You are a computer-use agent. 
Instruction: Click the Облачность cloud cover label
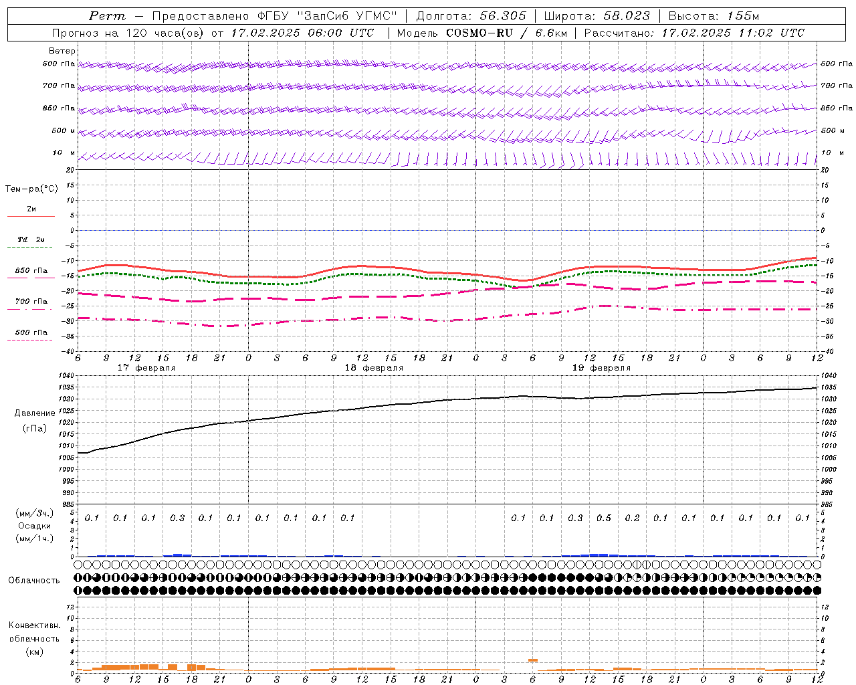[33, 580]
